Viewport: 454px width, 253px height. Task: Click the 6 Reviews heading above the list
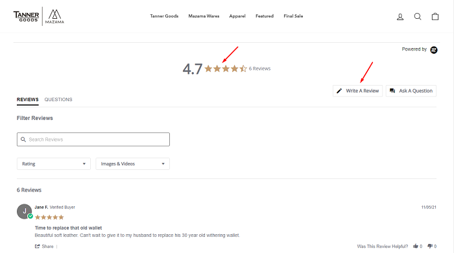tap(29, 190)
